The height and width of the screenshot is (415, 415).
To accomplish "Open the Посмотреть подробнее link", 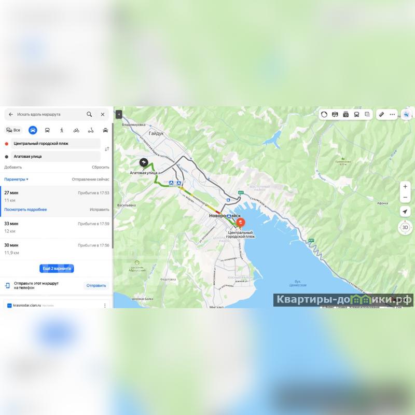I will (x=25, y=210).
